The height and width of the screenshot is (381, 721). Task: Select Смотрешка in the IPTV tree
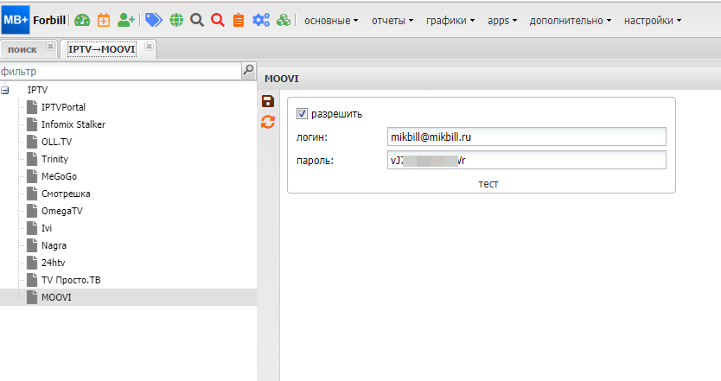coord(66,194)
